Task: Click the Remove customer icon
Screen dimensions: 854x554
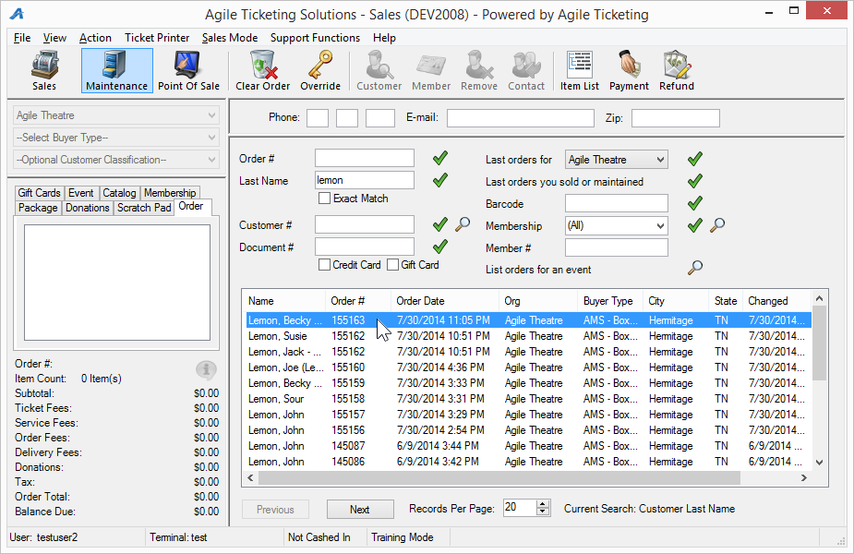Action: pos(479,71)
